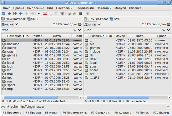The image size is (172, 116).
Task: Click left pane SMB connection button
Action: pos(32,19)
